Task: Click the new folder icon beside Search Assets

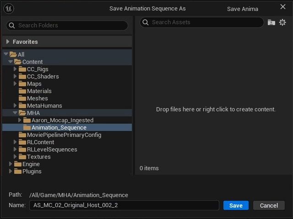Action: [271, 22]
